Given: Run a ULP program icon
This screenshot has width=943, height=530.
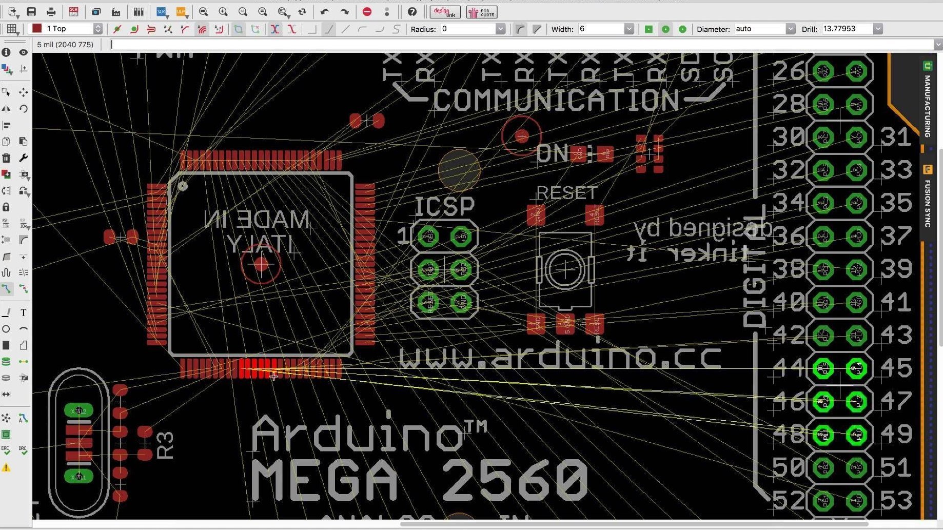Looking at the screenshot, I should point(182,11).
